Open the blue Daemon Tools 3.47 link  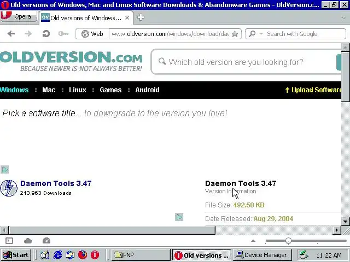click(x=56, y=183)
